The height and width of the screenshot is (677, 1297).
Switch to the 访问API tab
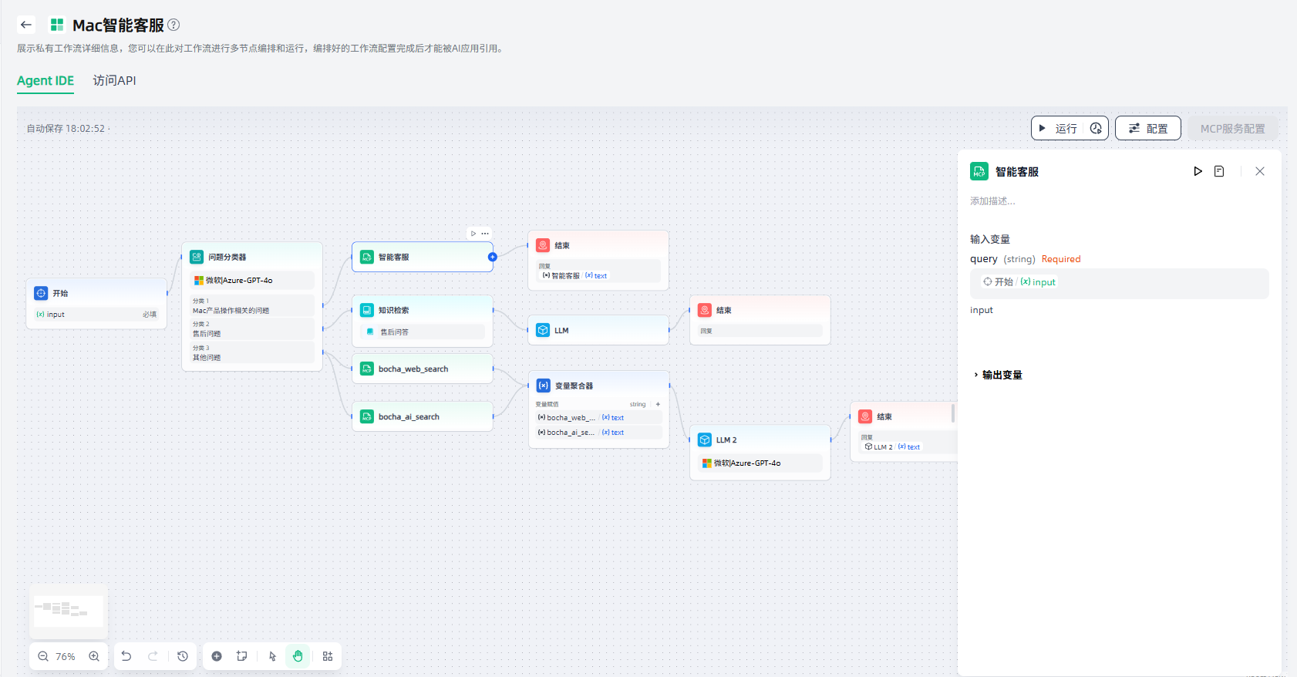114,80
